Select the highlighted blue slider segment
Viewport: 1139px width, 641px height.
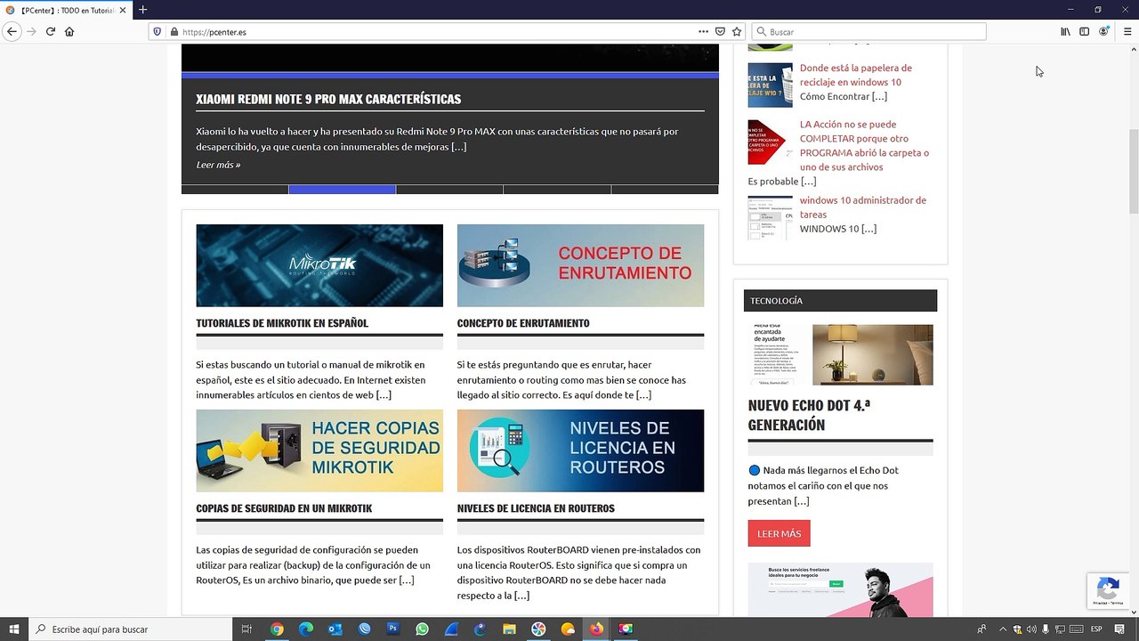(343, 190)
